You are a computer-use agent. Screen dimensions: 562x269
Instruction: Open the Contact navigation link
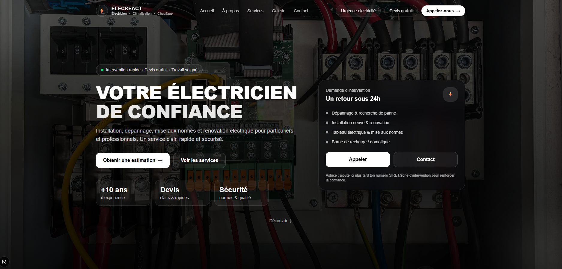[301, 11]
